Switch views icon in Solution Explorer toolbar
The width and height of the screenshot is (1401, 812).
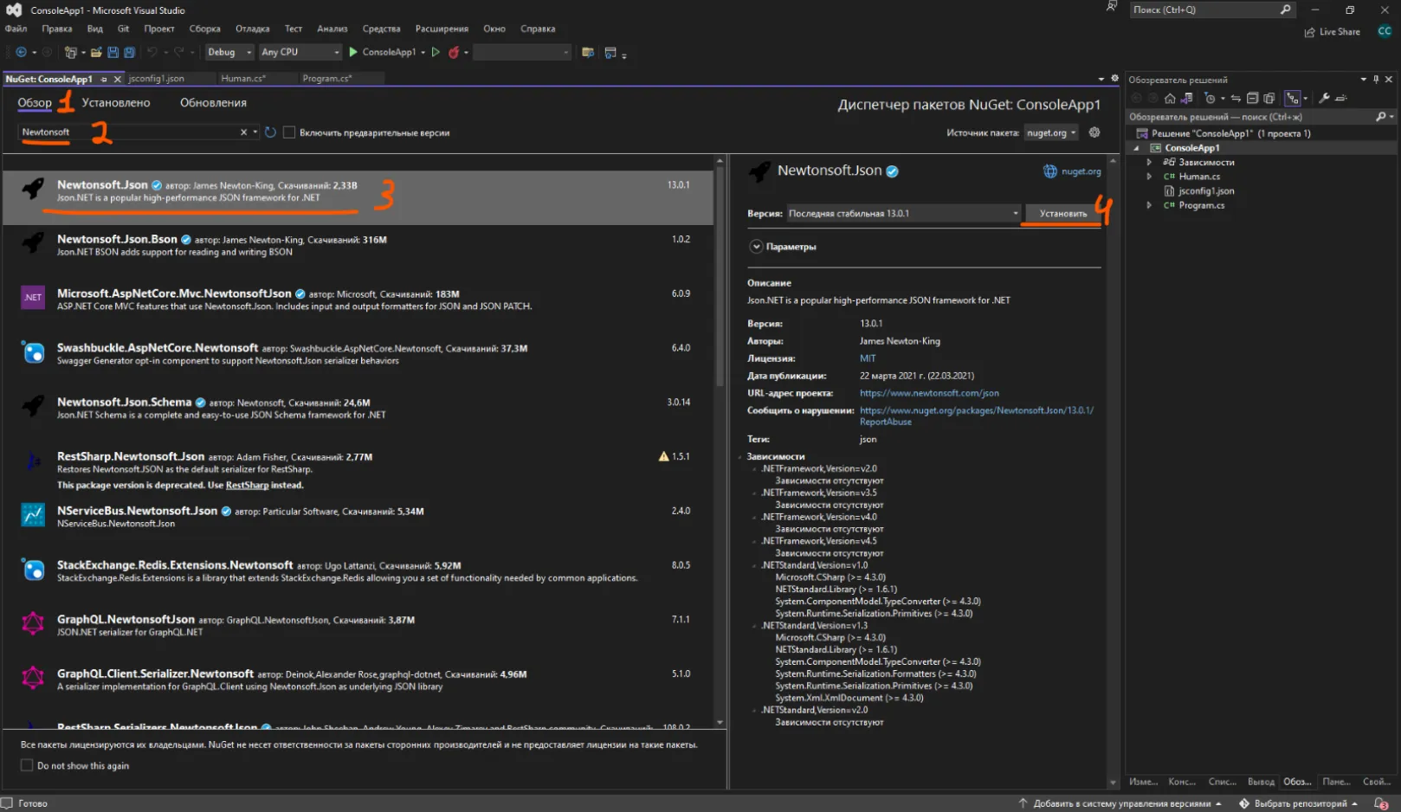coord(1187,98)
